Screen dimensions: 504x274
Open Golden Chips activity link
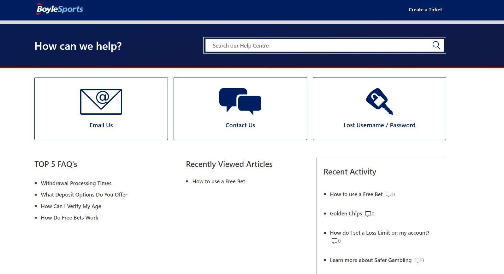(x=346, y=214)
